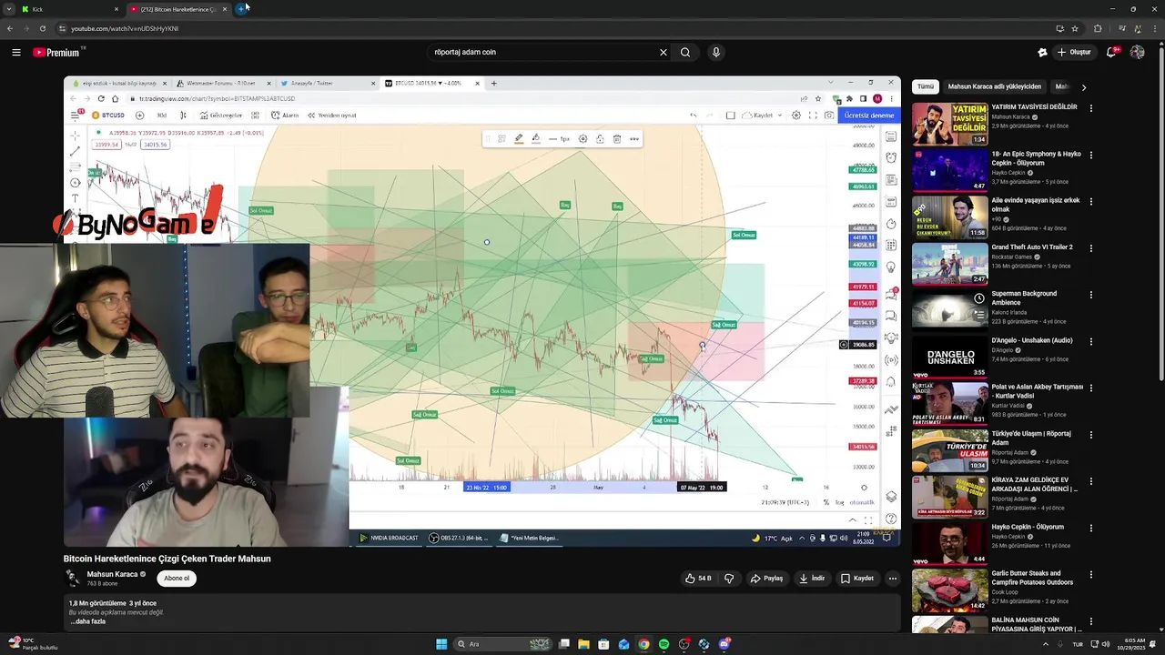Open the tab search dropdown chevron

pyautogui.click(x=8, y=9)
